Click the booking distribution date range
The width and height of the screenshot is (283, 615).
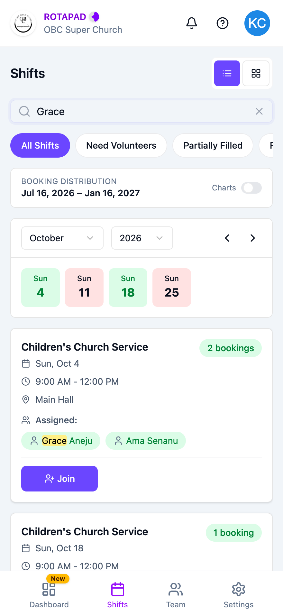tap(80, 193)
